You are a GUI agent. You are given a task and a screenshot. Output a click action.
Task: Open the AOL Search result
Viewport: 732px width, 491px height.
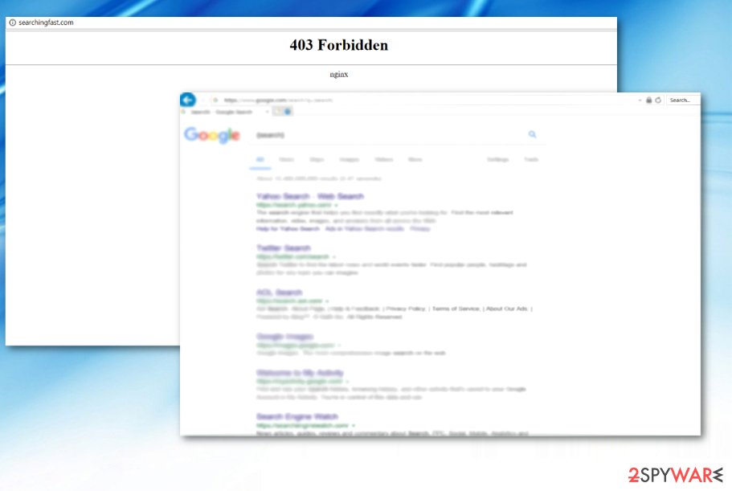[x=279, y=293]
